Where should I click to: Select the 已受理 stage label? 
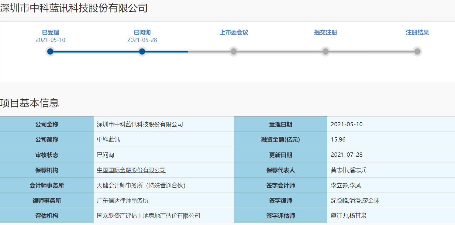pos(50,32)
